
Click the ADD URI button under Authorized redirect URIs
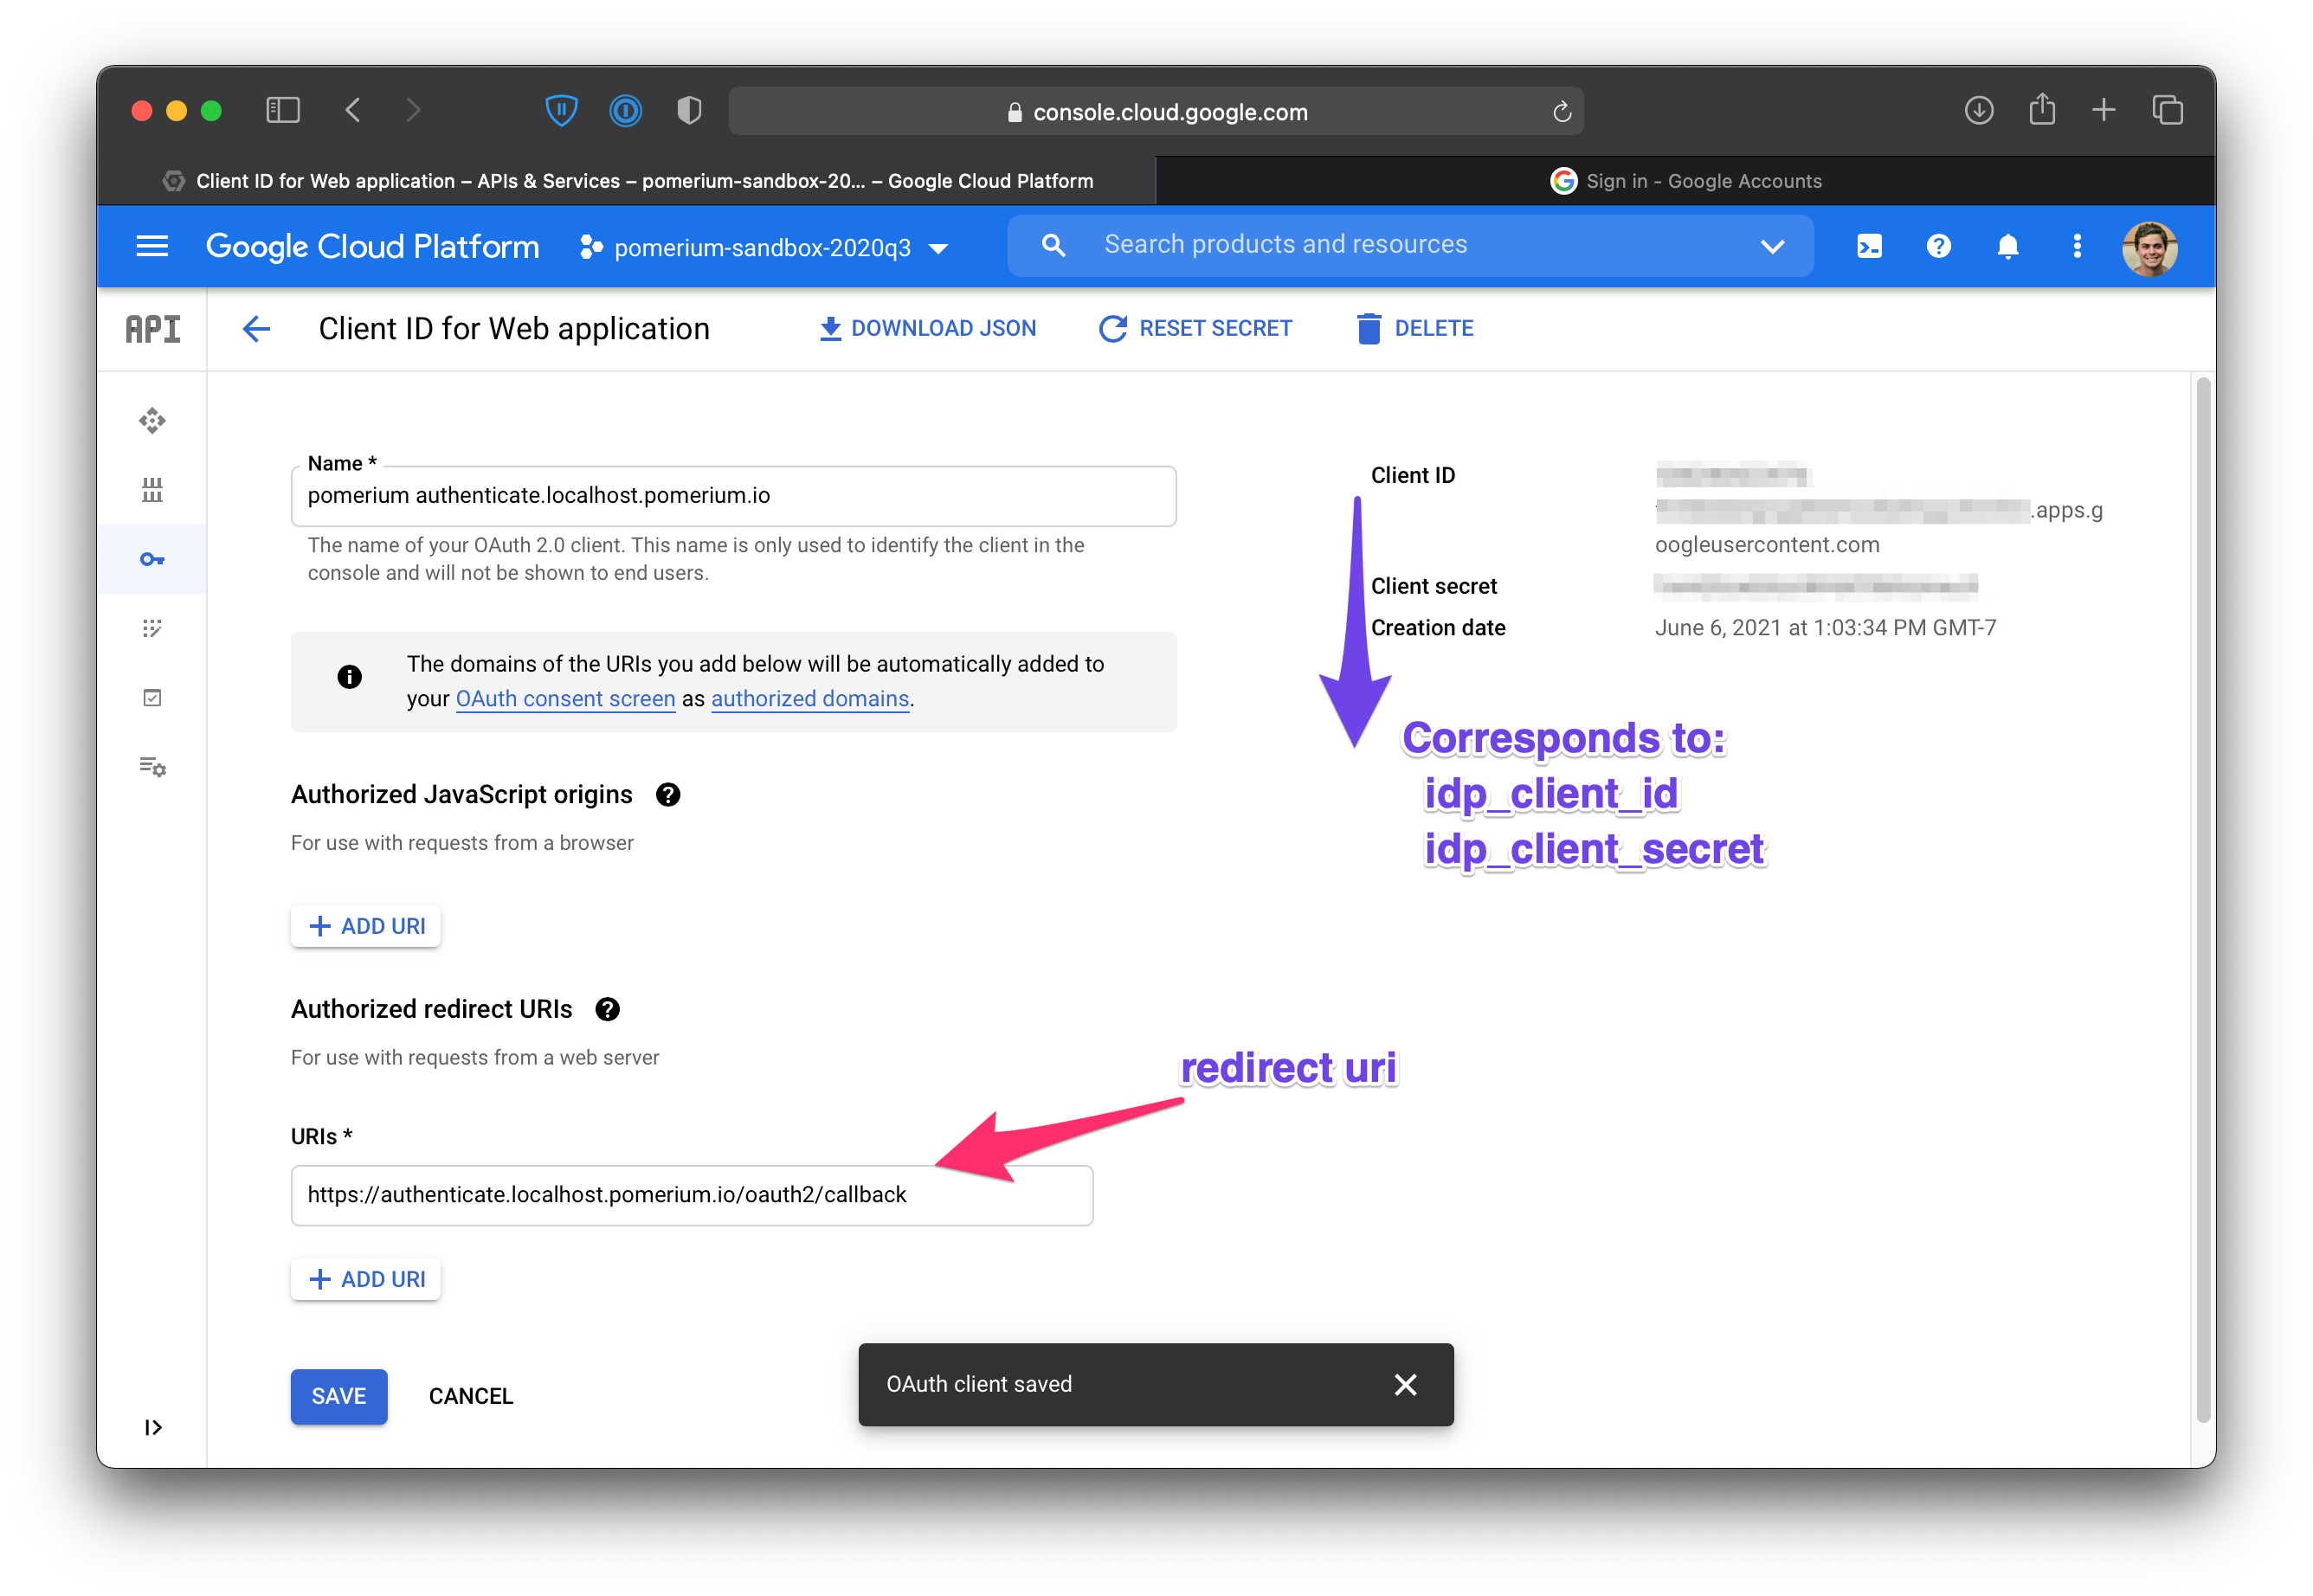(365, 1277)
